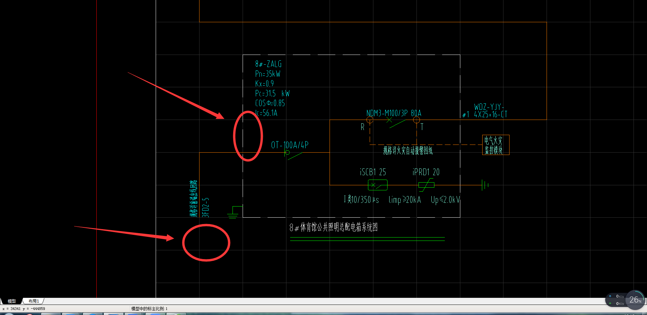
Task: Open the 26% memory usage floating ball
Action: (635, 300)
